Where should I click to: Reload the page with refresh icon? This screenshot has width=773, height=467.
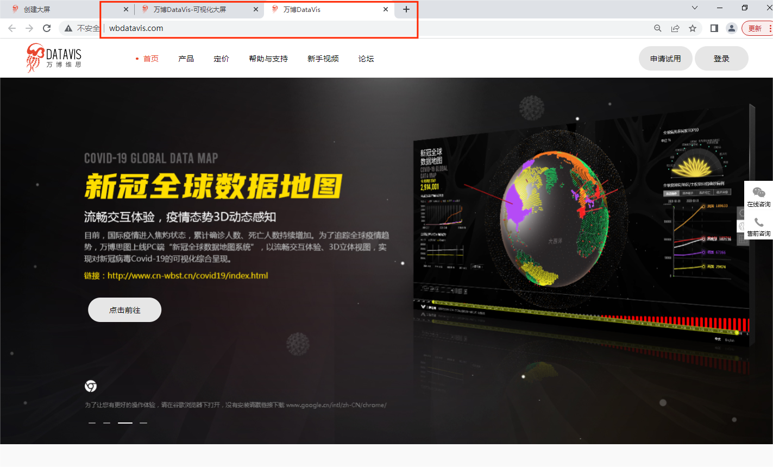click(47, 28)
